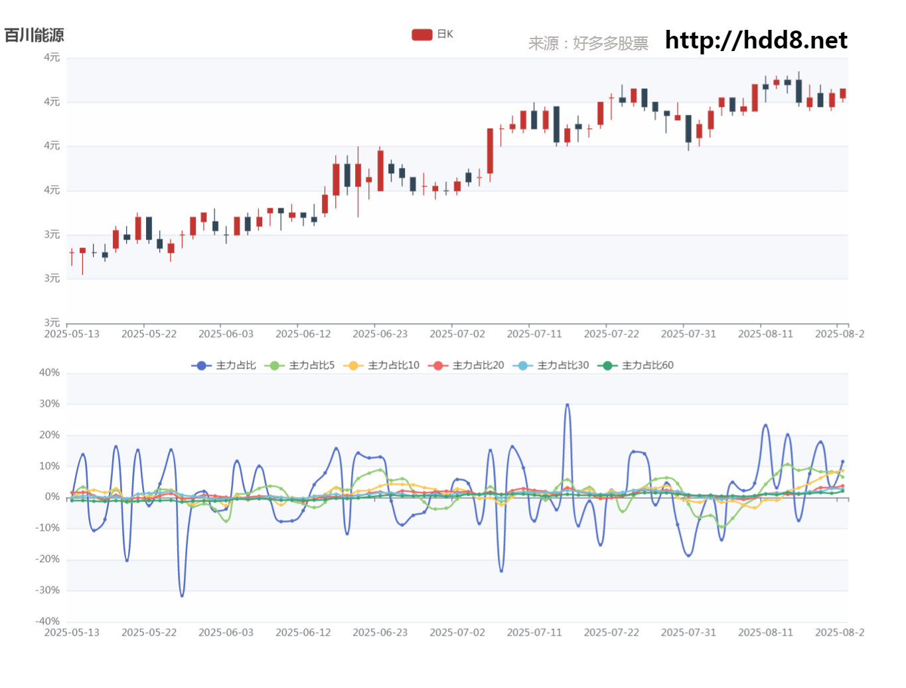This screenshot has height=688, width=906.
Task: Click the 2025-08-11 label on lower chart axis
Action: (x=765, y=632)
